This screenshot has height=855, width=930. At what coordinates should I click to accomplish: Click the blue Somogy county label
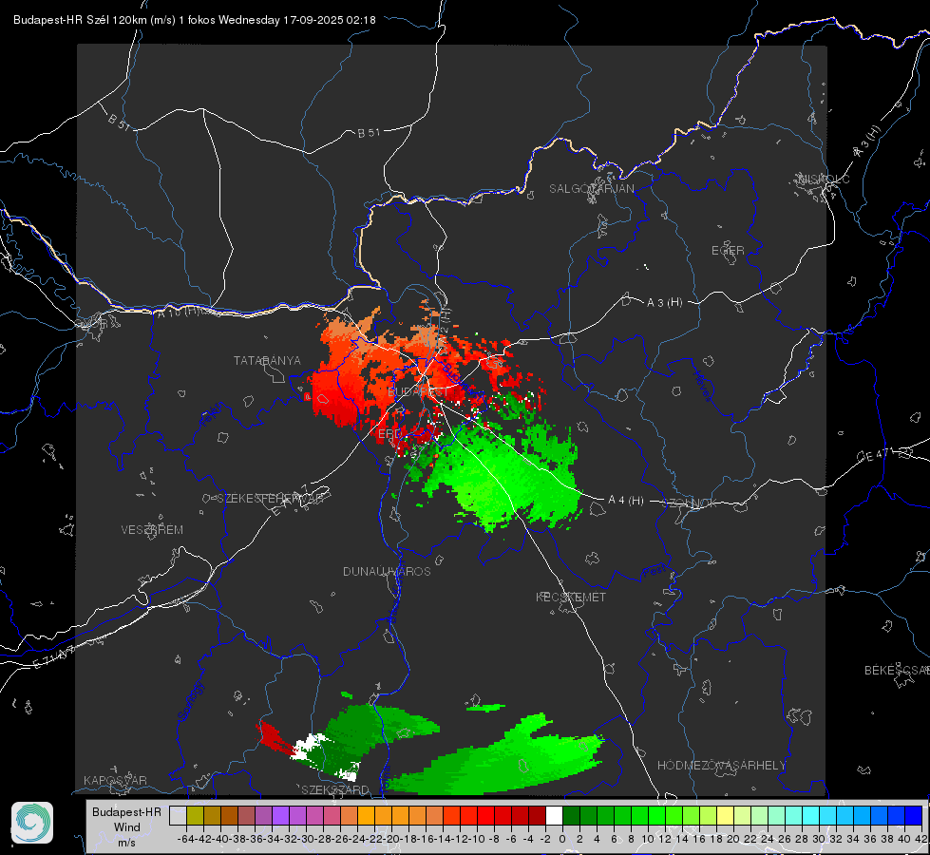tap(190, 702)
